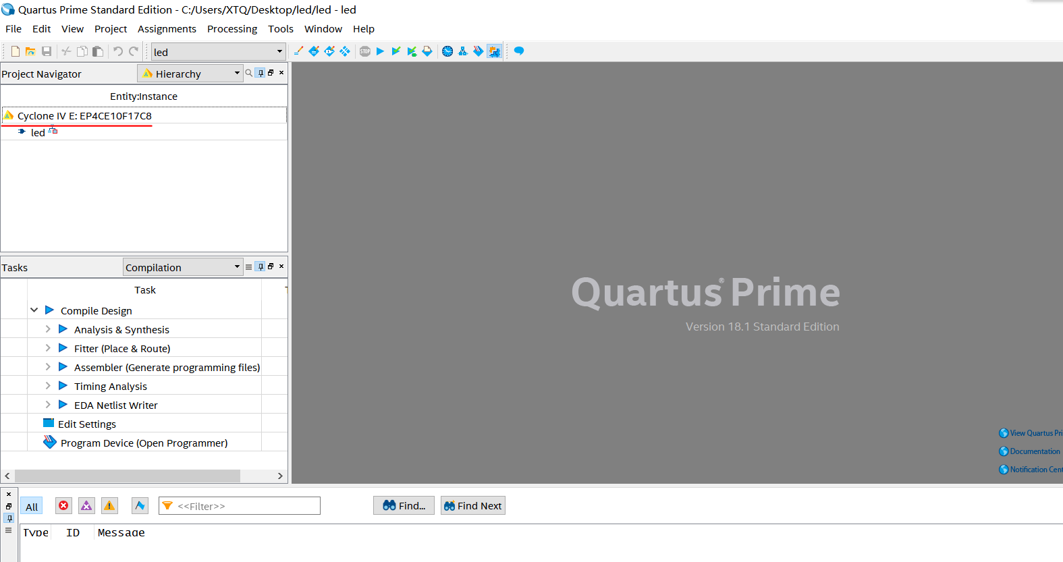Click the blue four-diamond toolbar icon

pyautogui.click(x=345, y=51)
